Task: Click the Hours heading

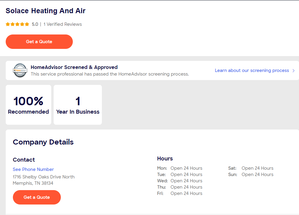Action: tap(165, 159)
